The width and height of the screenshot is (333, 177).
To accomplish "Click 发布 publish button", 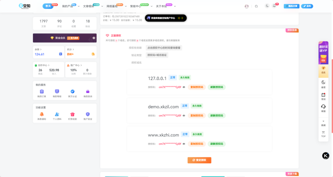I will click(x=307, y=6).
